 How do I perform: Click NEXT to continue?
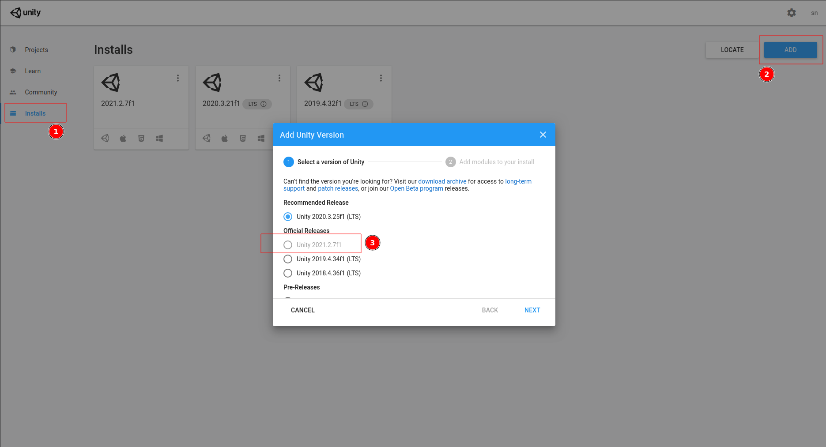[x=532, y=310]
